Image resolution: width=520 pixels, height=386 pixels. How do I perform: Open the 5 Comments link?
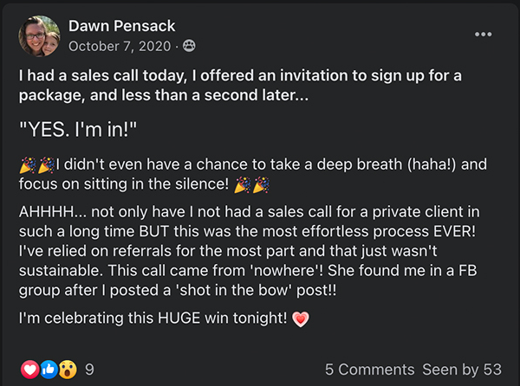click(370, 369)
